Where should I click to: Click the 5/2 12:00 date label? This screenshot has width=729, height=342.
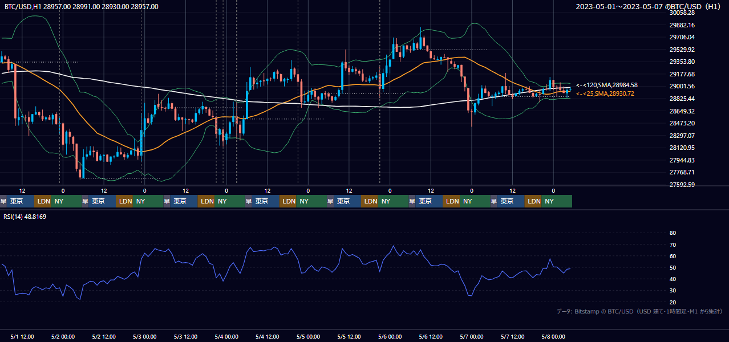[104, 337]
